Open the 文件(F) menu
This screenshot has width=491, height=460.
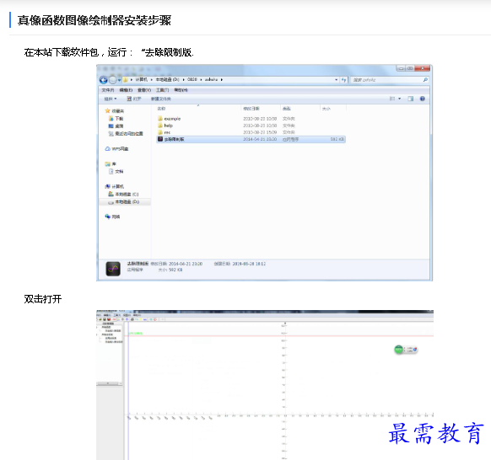coord(108,90)
